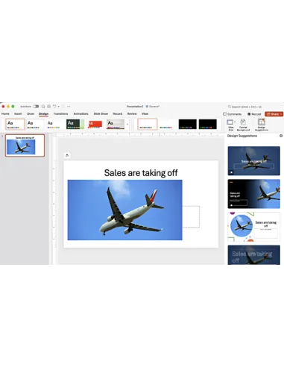Choose the first blue full-image design suggestion

click(x=254, y=161)
